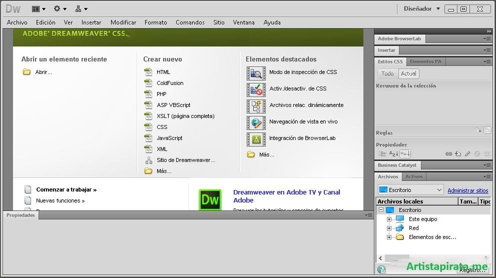Open the Propiedades panel options menu

click(368, 215)
